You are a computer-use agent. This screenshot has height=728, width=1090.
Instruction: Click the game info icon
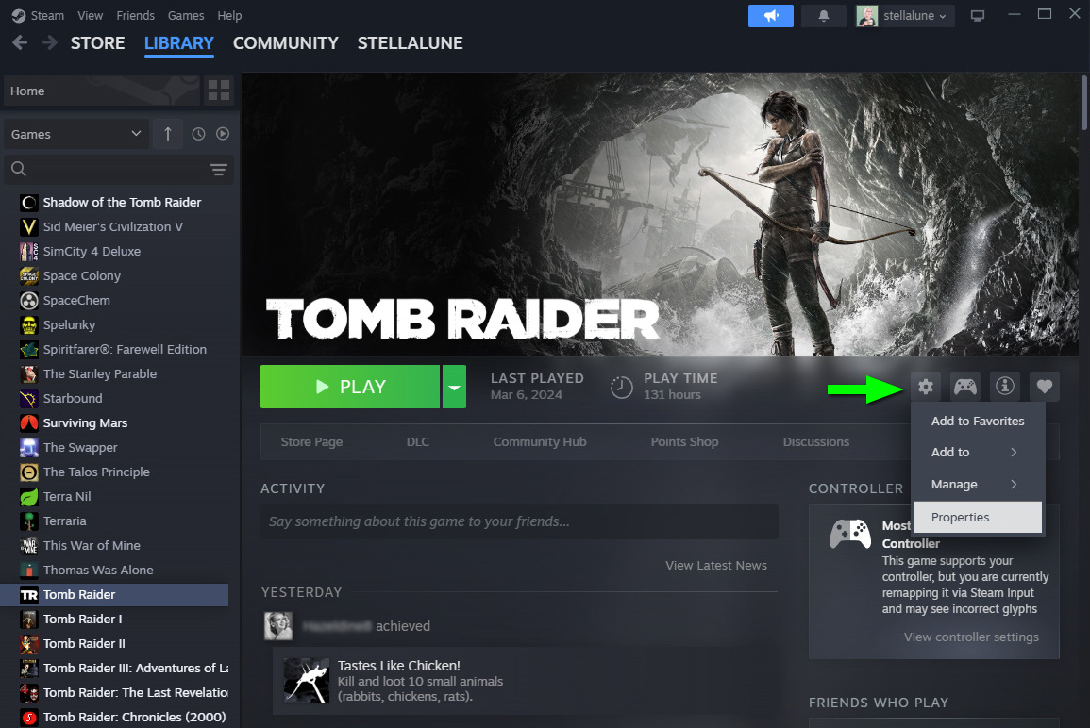1005,386
